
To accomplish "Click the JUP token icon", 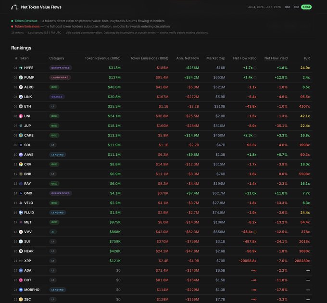I will tap(21, 126).
